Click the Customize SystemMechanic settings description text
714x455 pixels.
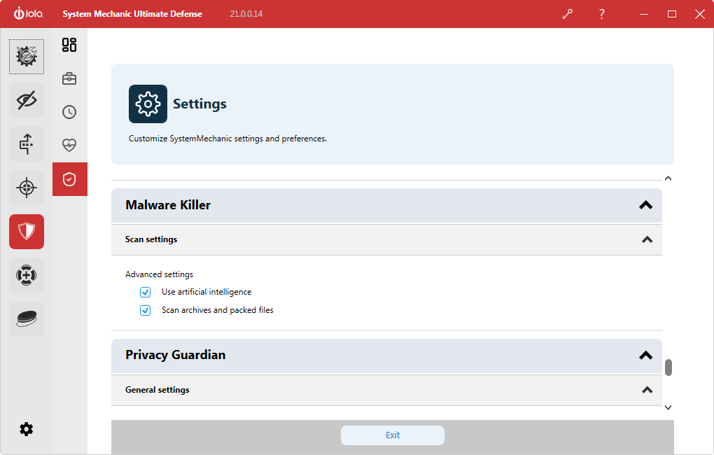[x=227, y=139]
